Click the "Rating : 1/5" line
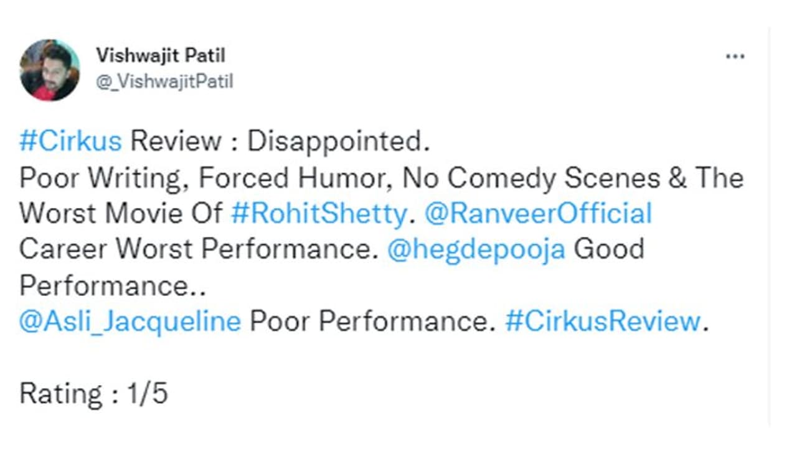The height and width of the screenshot is (449, 797). point(93,394)
